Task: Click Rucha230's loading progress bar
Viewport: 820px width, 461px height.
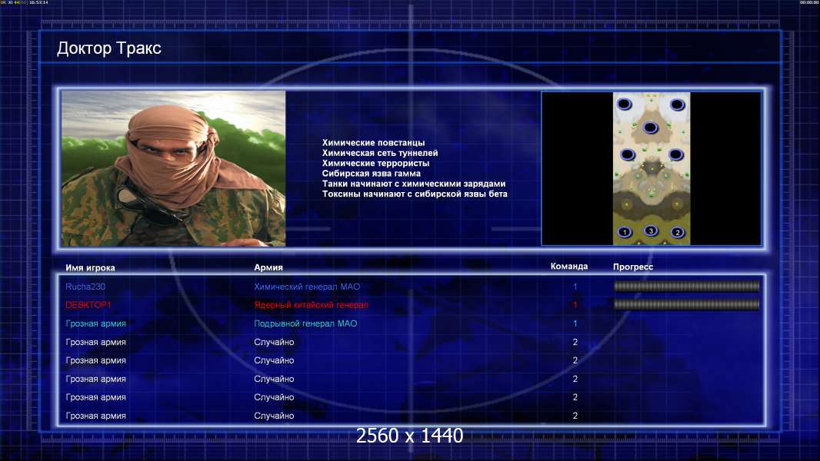Action: click(686, 286)
